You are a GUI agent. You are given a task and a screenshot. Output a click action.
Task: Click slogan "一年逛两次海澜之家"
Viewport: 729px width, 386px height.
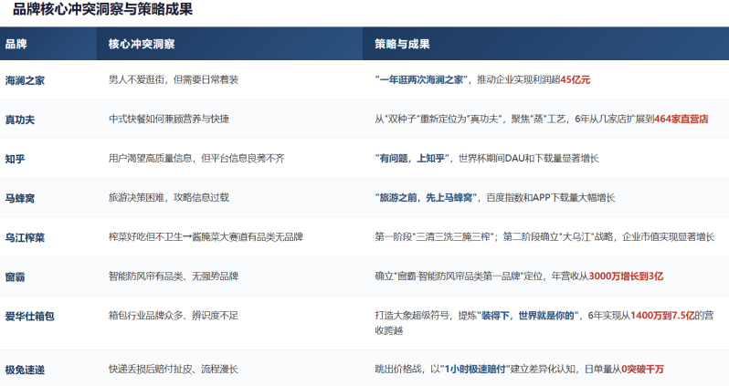(x=421, y=80)
